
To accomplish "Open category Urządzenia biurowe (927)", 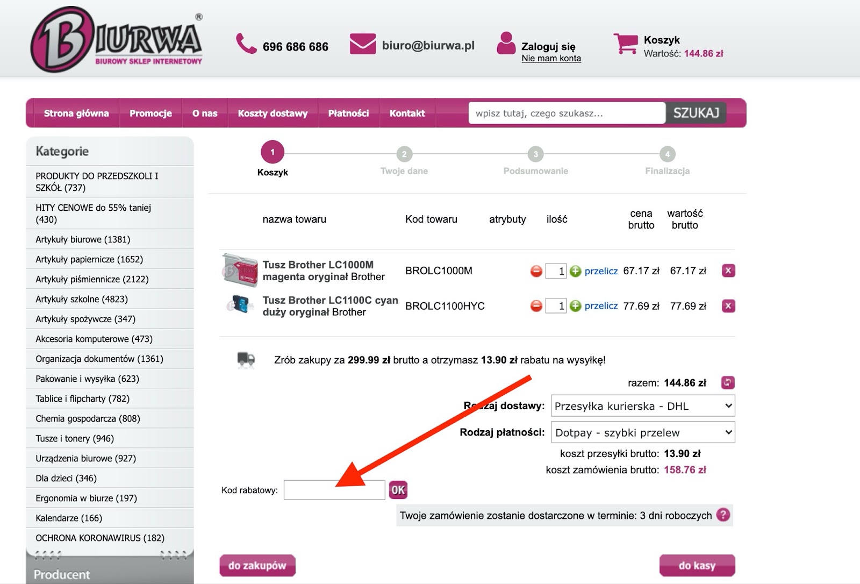I will 110,458.
